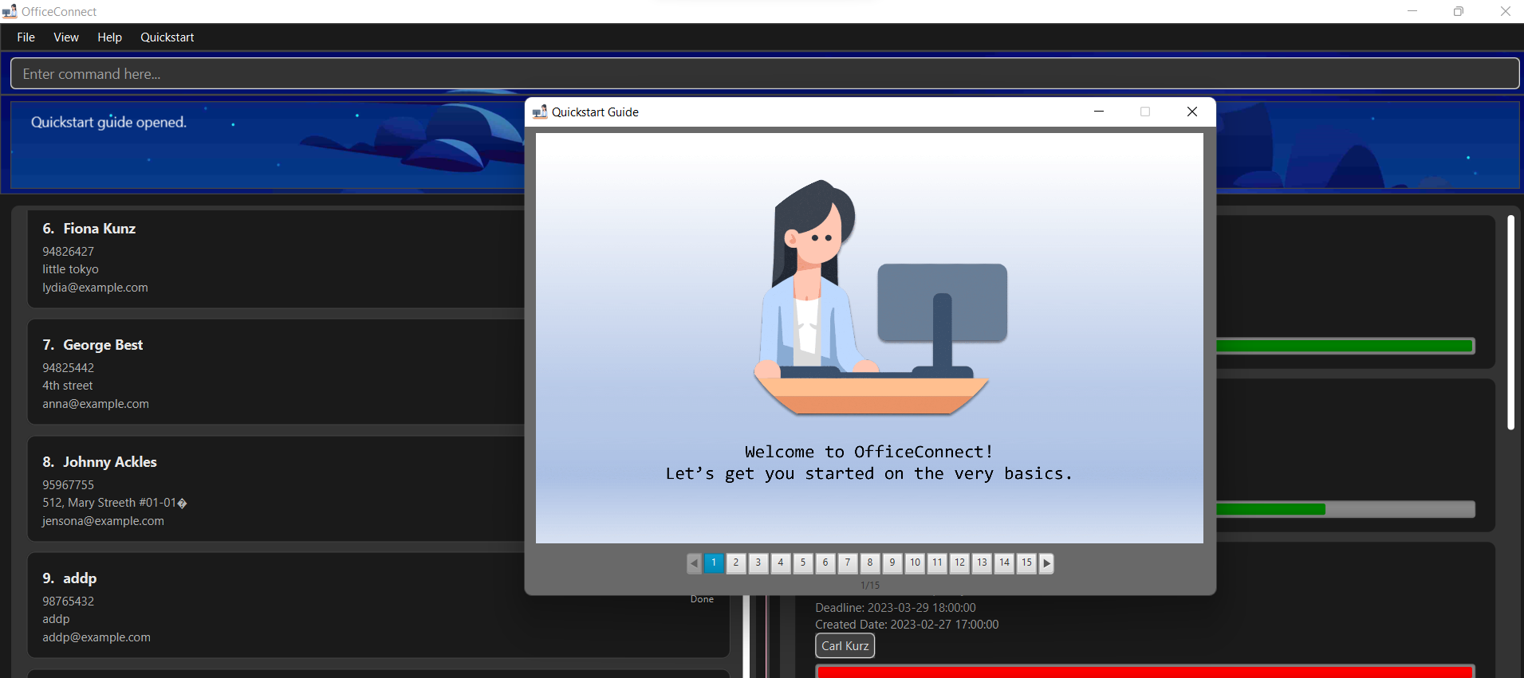Jump to page 11 of Quickstart Guide
Image resolution: width=1524 pixels, height=678 pixels.
point(937,562)
